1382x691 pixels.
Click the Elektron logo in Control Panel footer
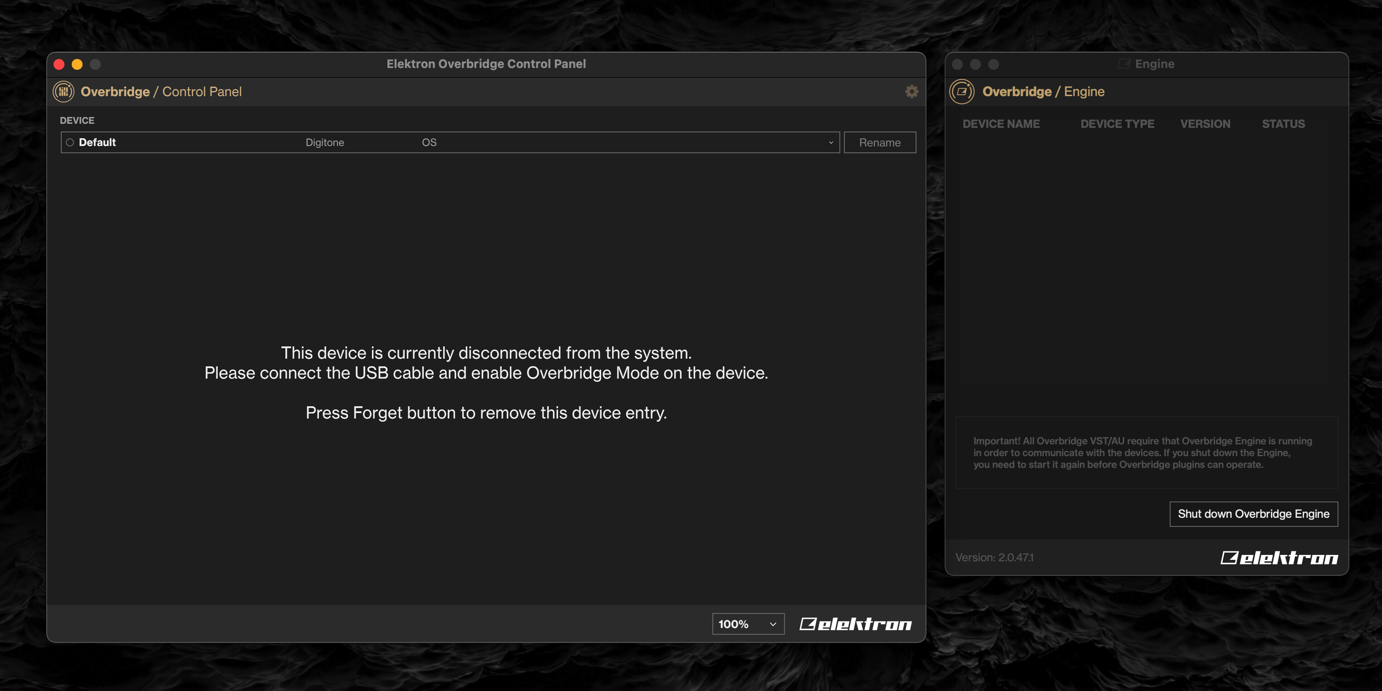tap(856, 624)
